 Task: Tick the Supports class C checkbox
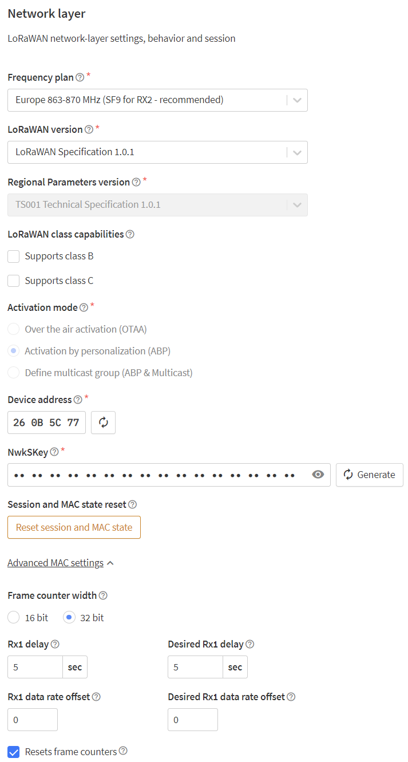(x=14, y=281)
